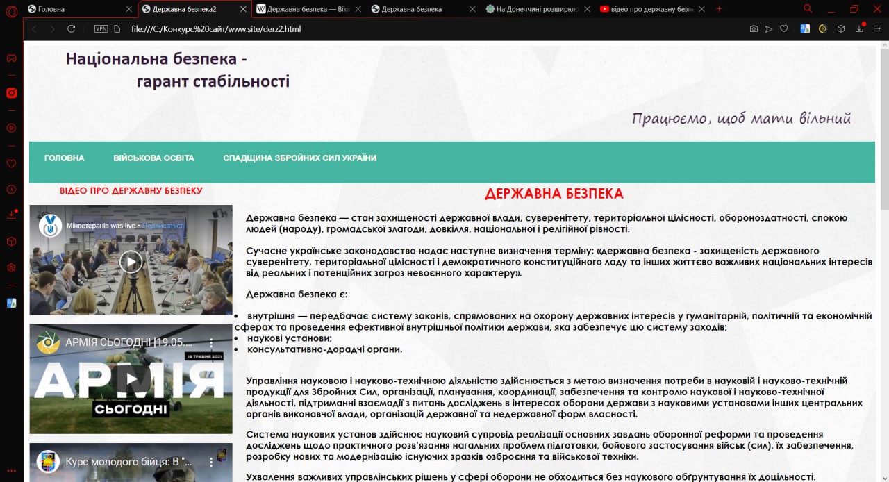Click ВІДЕО ПРО ДЕРЖАВНУ БЕЗПЕКУ heading
The width and height of the screenshot is (889, 482).
coord(131,190)
